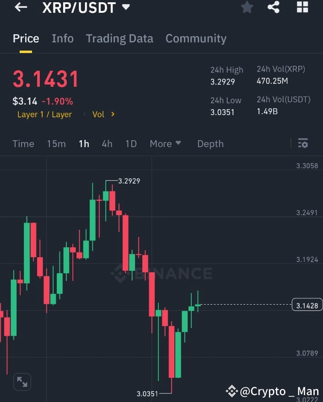
Task: Expand the More timeframes dropdown
Action: coord(165,143)
